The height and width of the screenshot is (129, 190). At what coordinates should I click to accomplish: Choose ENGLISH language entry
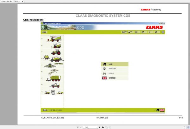(x=115, y=78)
